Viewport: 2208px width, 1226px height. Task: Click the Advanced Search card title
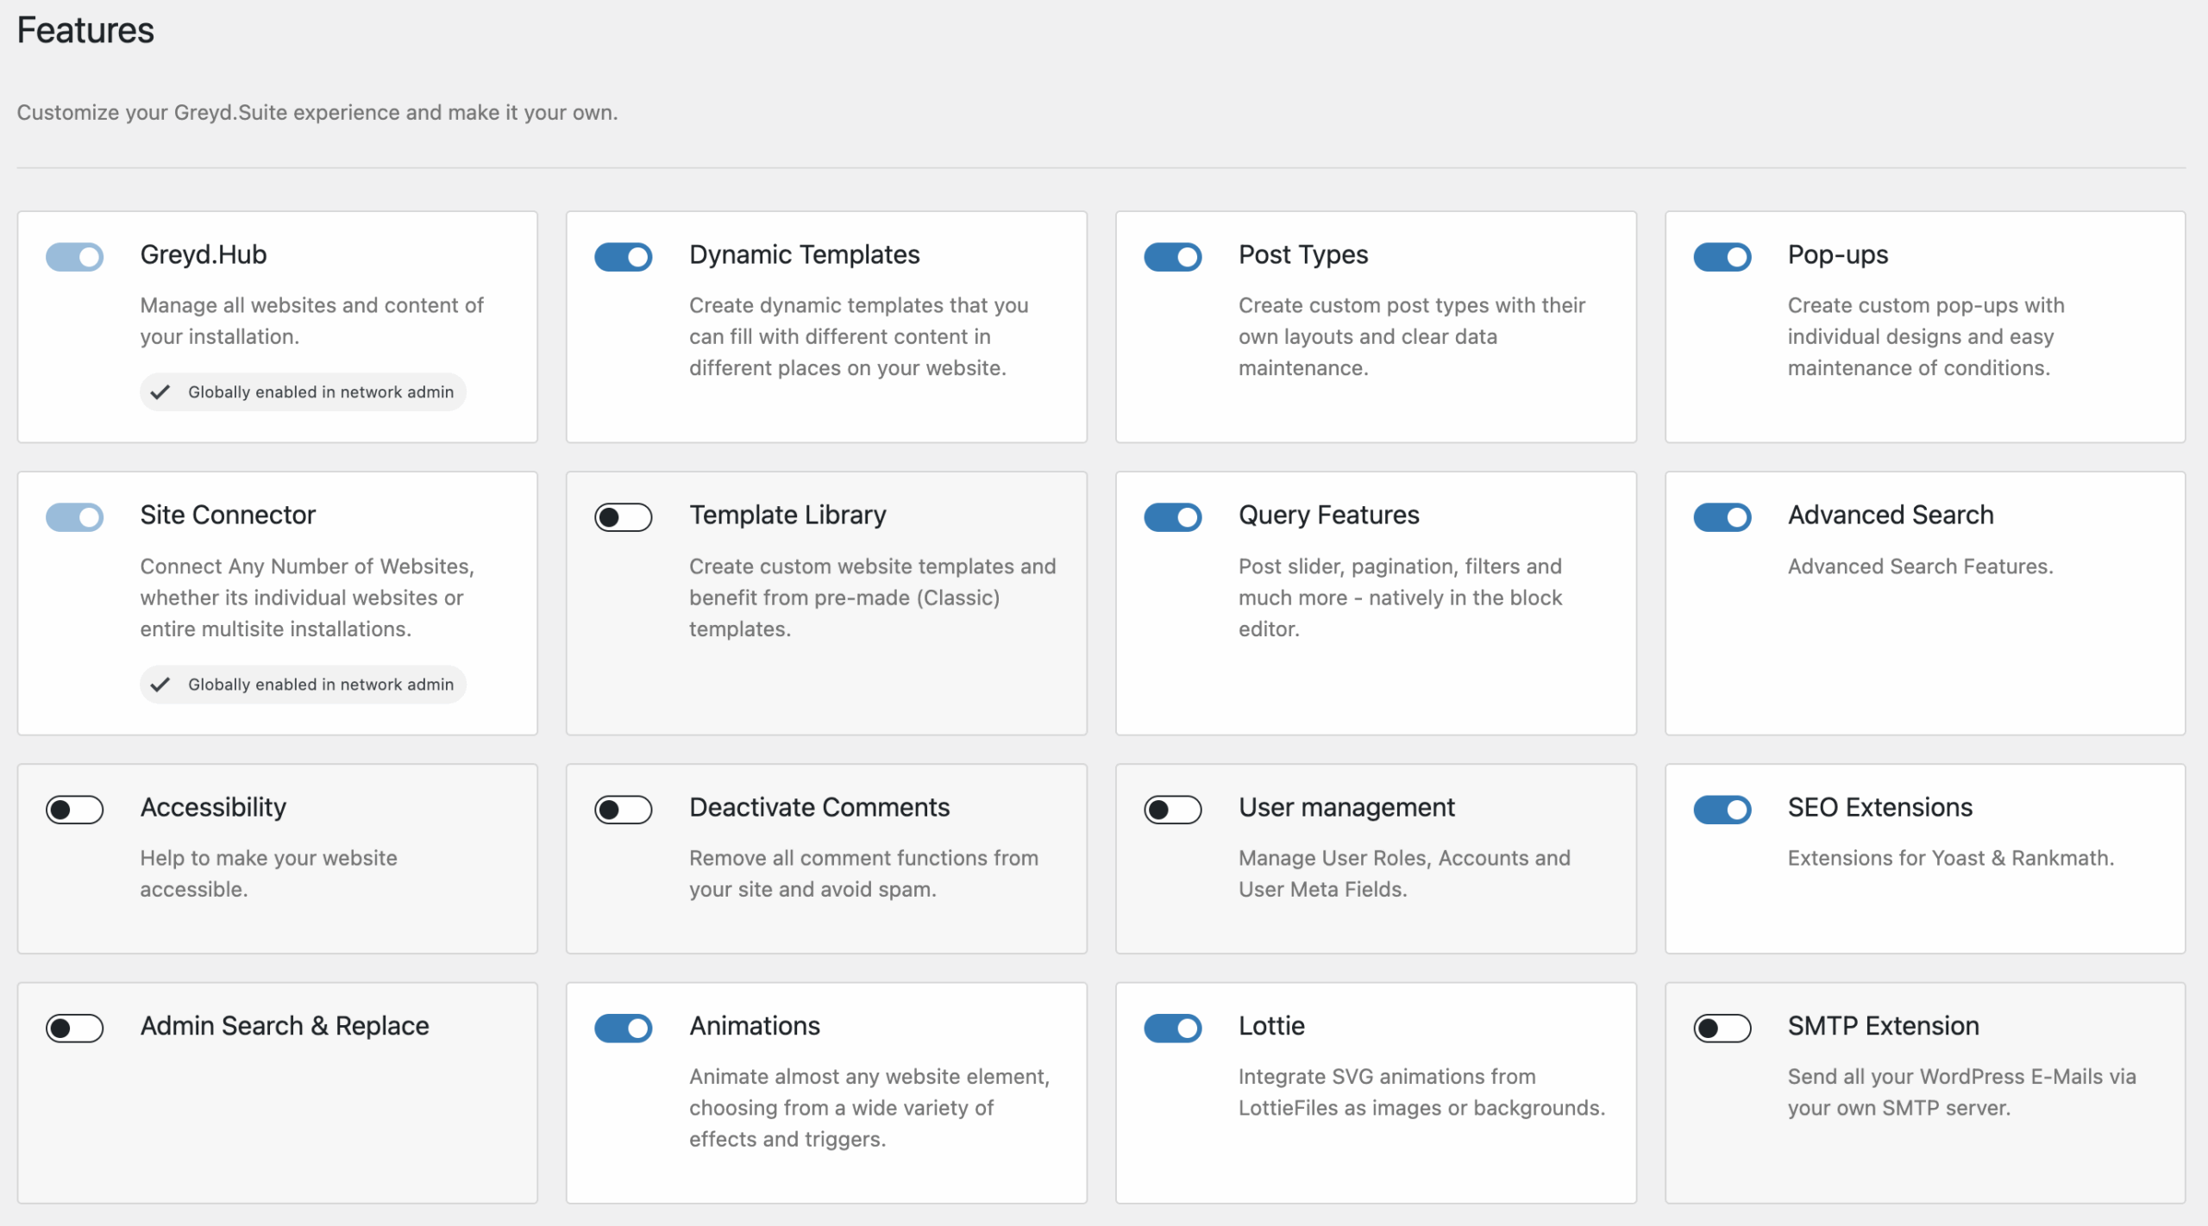1891,516
